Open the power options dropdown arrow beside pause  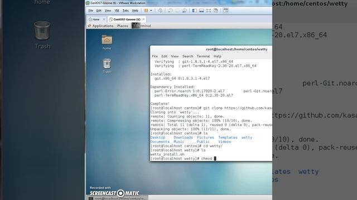[x=151, y=11]
